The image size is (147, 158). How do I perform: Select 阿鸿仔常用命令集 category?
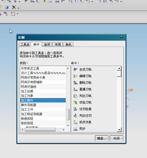(x=43, y=78)
